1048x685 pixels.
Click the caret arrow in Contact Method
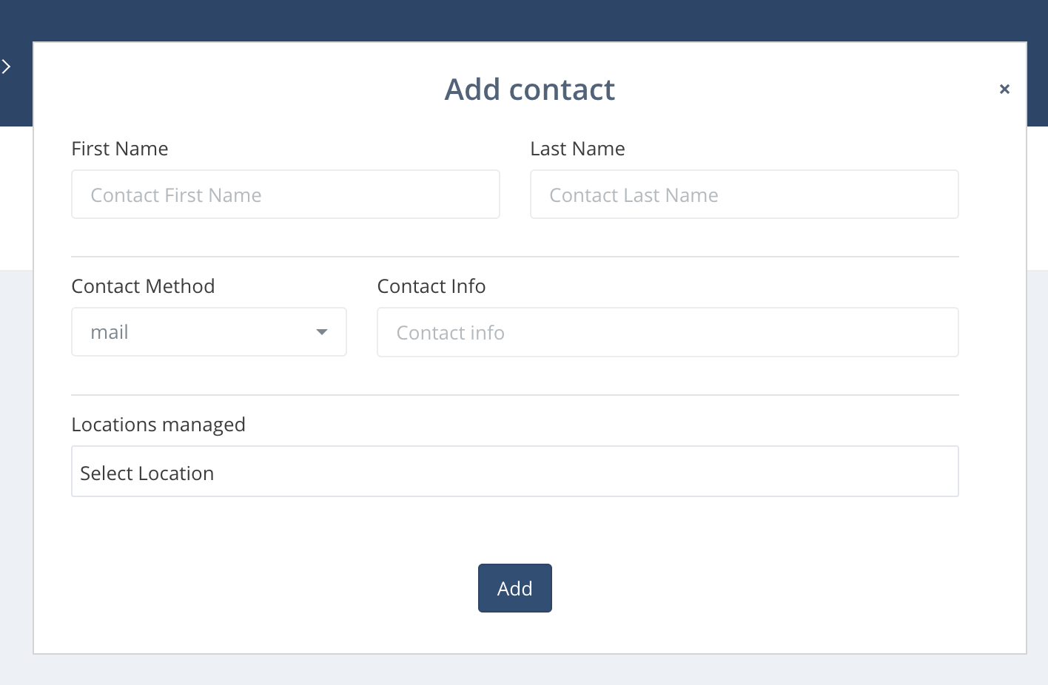tap(322, 332)
